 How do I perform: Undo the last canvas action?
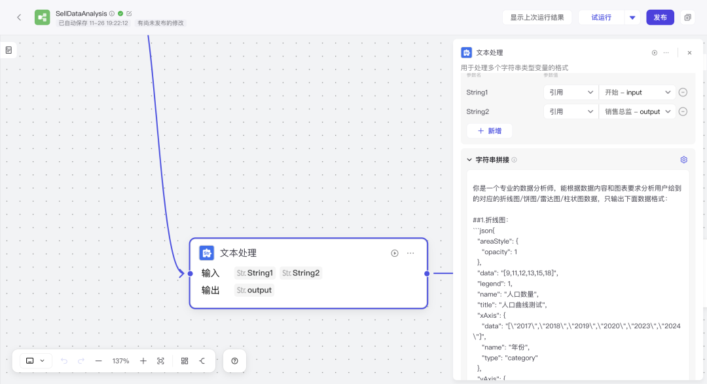pos(64,361)
